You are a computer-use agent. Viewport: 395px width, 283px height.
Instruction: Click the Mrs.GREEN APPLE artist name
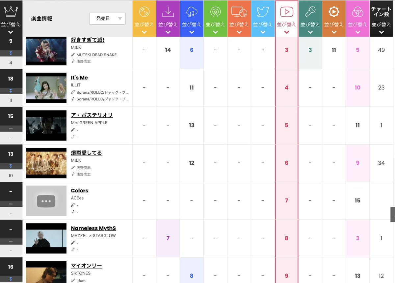(89, 123)
